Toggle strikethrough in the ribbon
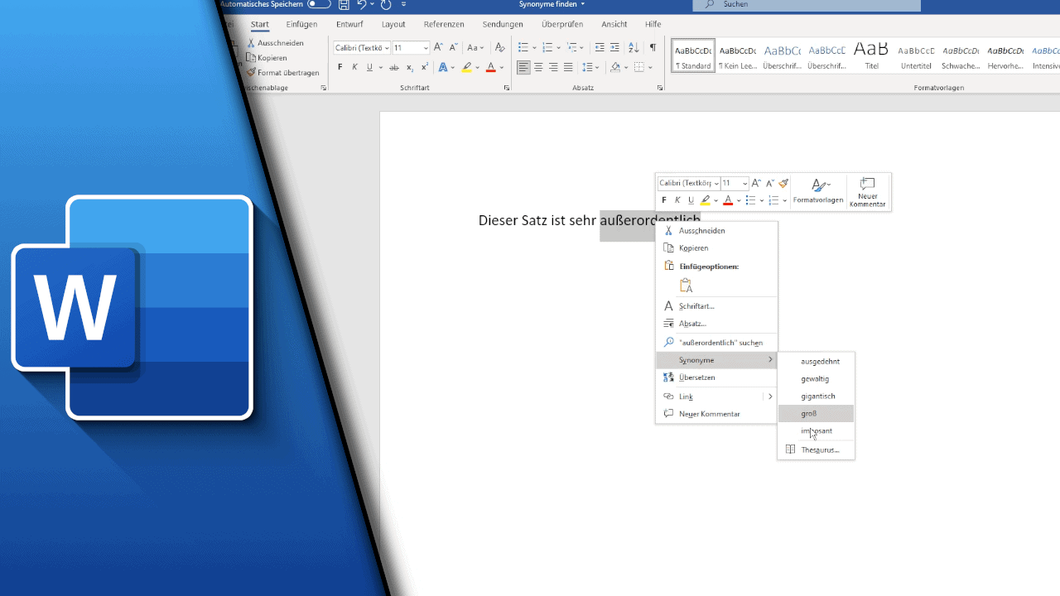Viewport: 1060px width, 596px height. 394,66
